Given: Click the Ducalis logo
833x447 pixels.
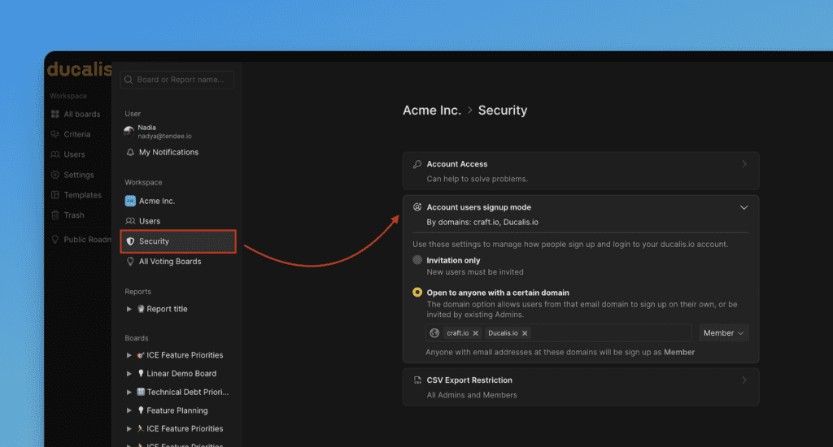Looking at the screenshot, I should (x=79, y=70).
